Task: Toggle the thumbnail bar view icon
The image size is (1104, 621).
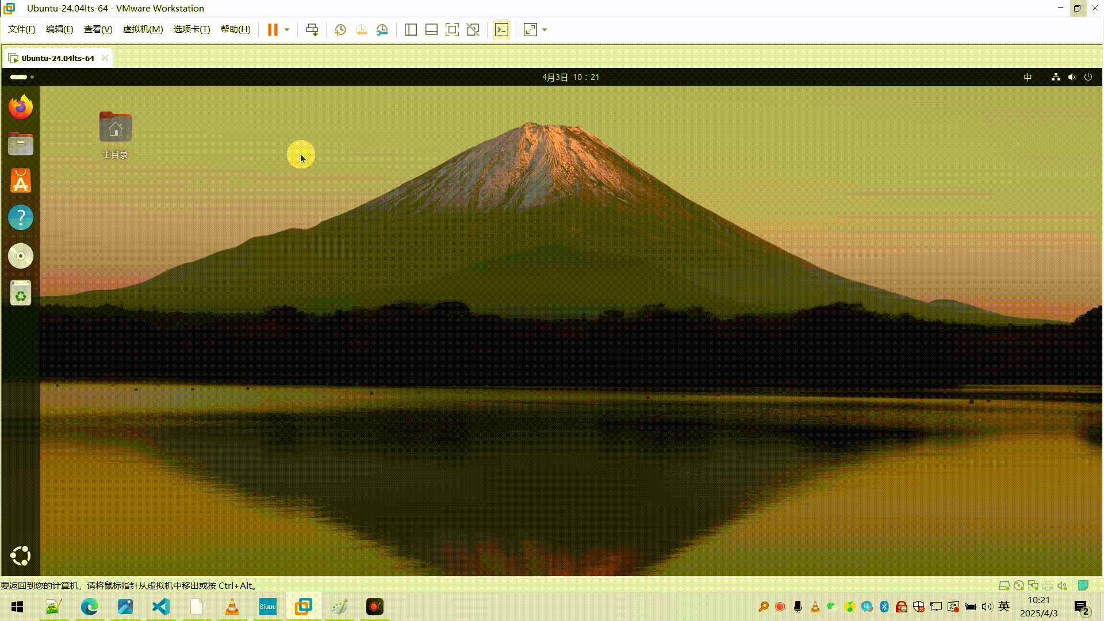Action: tap(431, 30)
